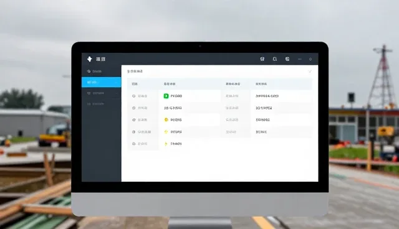The width and height of the screenshot is (399, 229).
Task: Collapse the panel using top-right chevron
Action: (310, 72)
